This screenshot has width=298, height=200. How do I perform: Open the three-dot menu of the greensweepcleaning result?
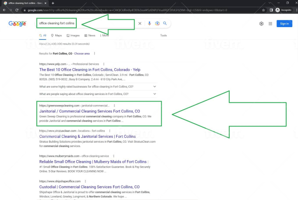click(x=114, y=105)
